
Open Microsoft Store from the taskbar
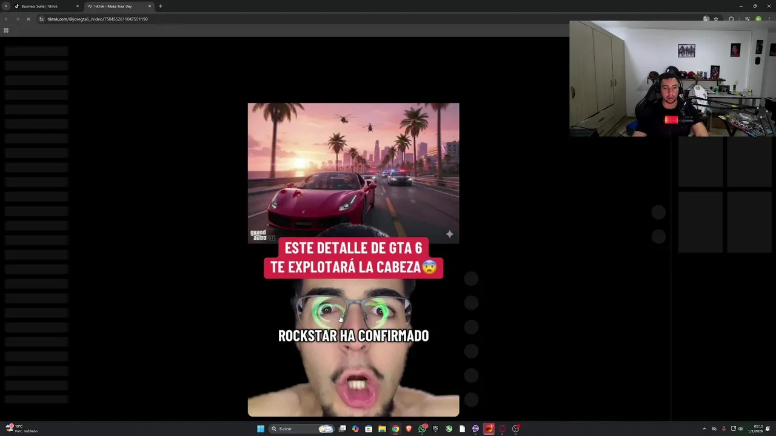[x=369, y=429]
